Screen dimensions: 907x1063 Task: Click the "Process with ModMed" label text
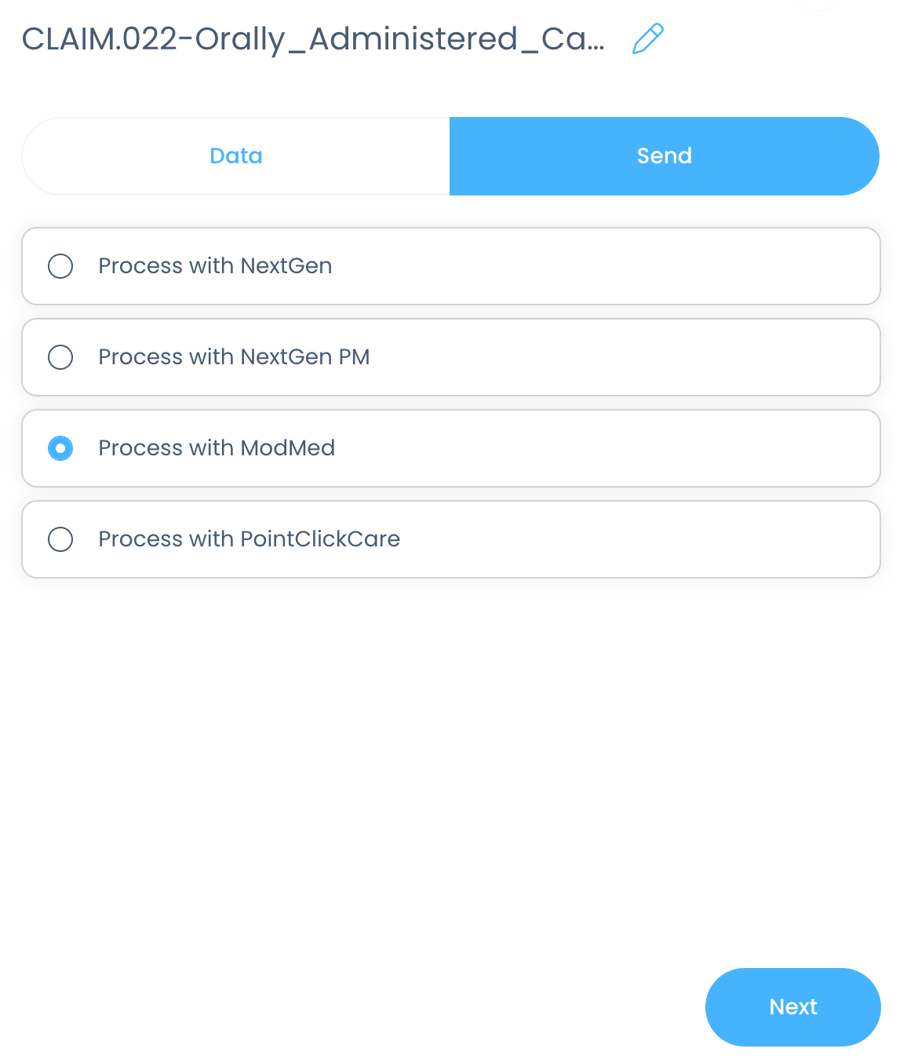click(217, 448)
